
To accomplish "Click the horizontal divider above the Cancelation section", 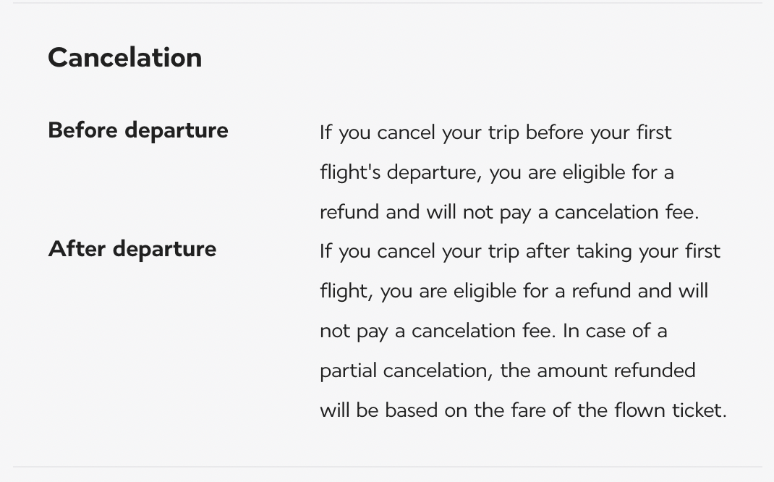I will pos(387,3).
